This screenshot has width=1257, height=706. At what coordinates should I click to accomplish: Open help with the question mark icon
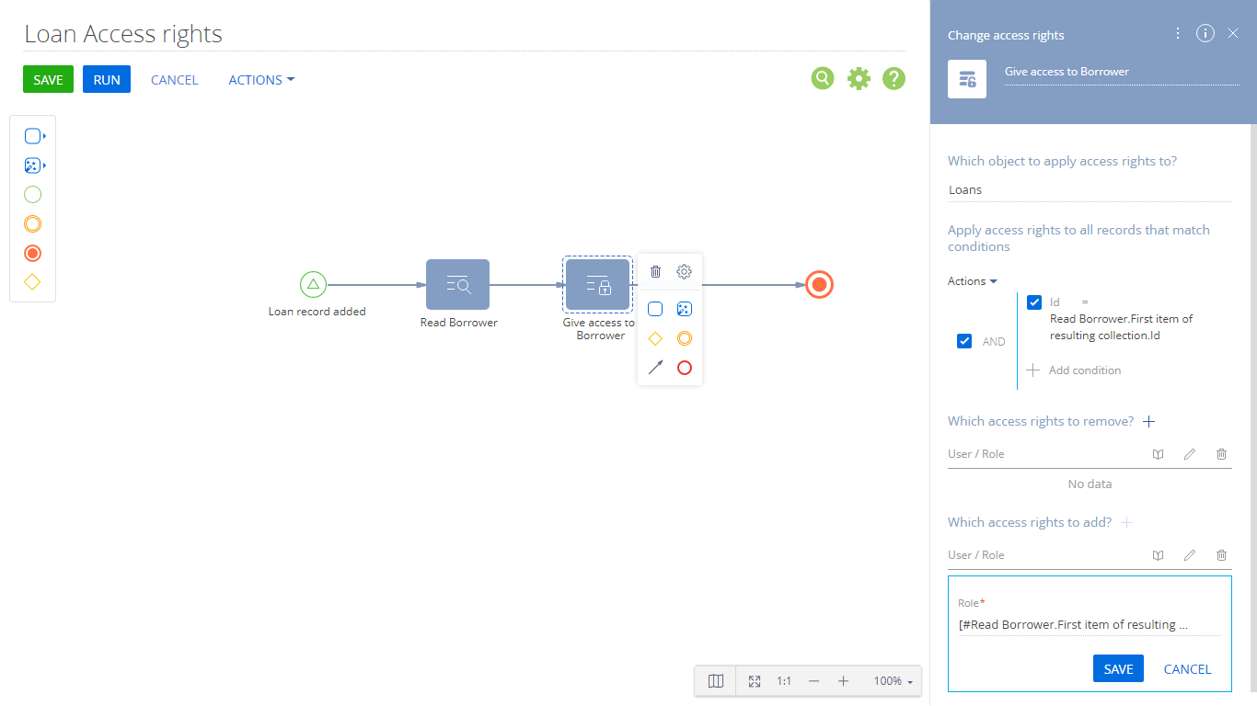[894, 79]
